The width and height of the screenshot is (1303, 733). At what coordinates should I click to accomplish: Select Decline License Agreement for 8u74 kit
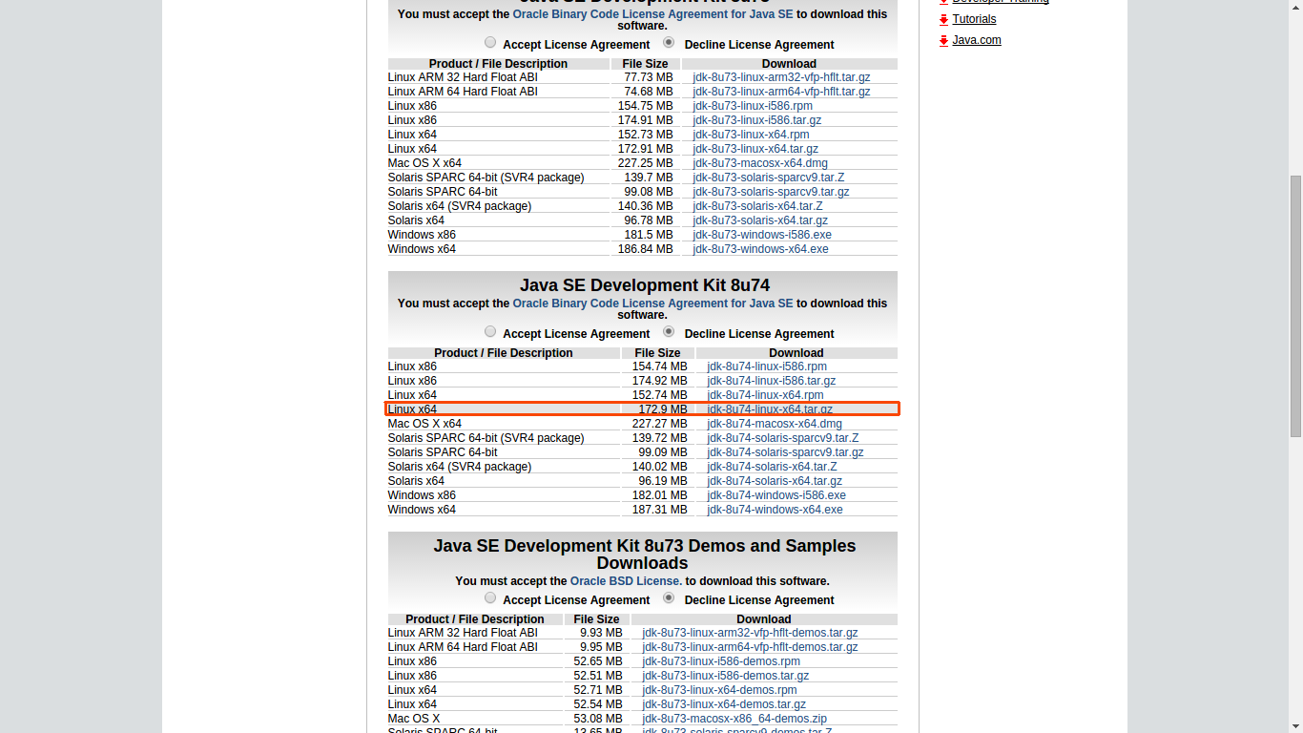click(669, 332)
